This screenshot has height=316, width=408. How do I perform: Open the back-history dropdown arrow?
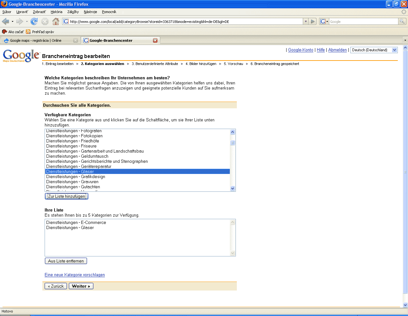[12, 21]
